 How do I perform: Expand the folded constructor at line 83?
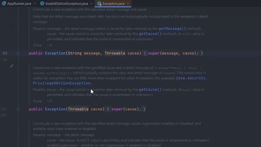(x=18, y=53)
